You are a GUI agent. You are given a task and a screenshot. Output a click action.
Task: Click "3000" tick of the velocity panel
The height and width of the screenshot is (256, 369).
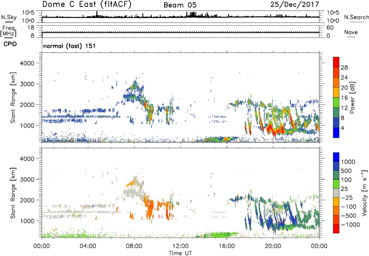coord(27,179)
